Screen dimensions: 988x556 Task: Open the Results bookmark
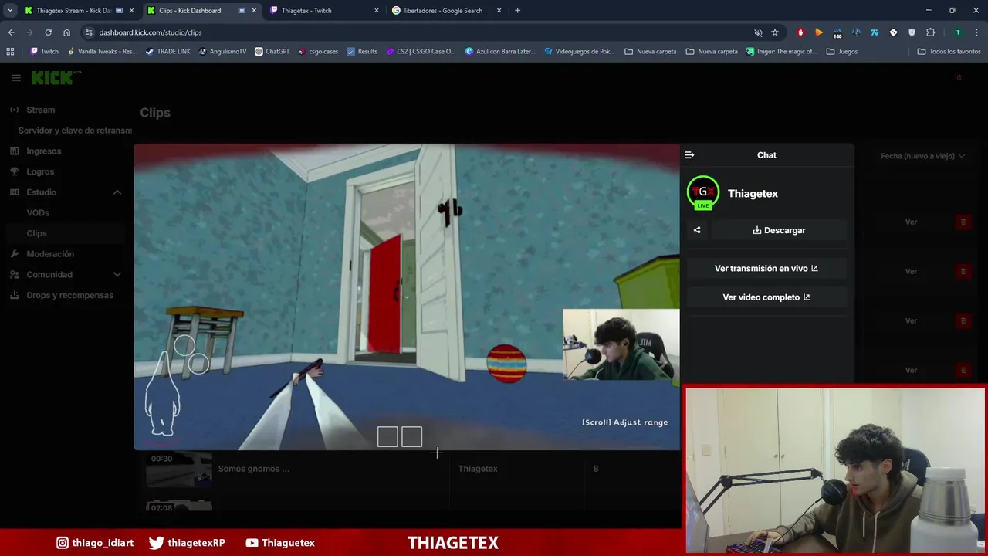click(362, 52)
